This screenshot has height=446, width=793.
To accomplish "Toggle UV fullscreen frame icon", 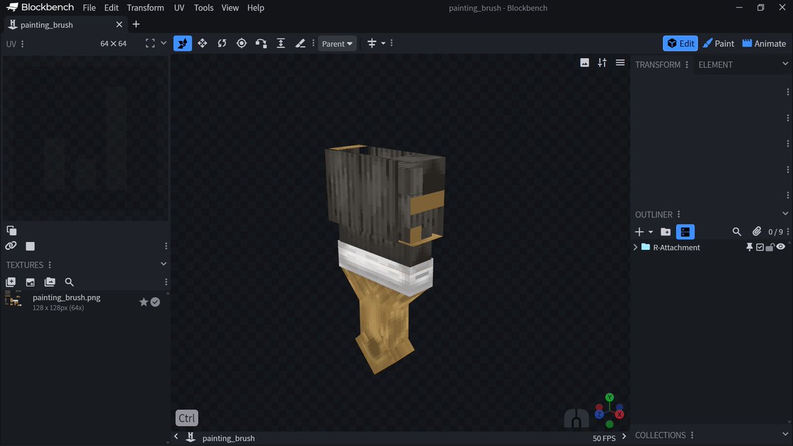I will pos(150,43).
